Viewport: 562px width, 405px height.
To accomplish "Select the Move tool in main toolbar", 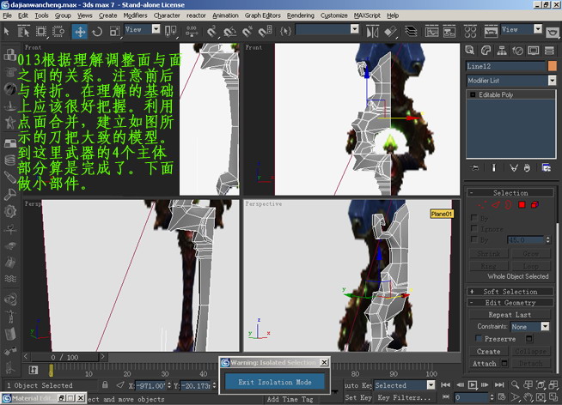I will (x=79, y=31).
